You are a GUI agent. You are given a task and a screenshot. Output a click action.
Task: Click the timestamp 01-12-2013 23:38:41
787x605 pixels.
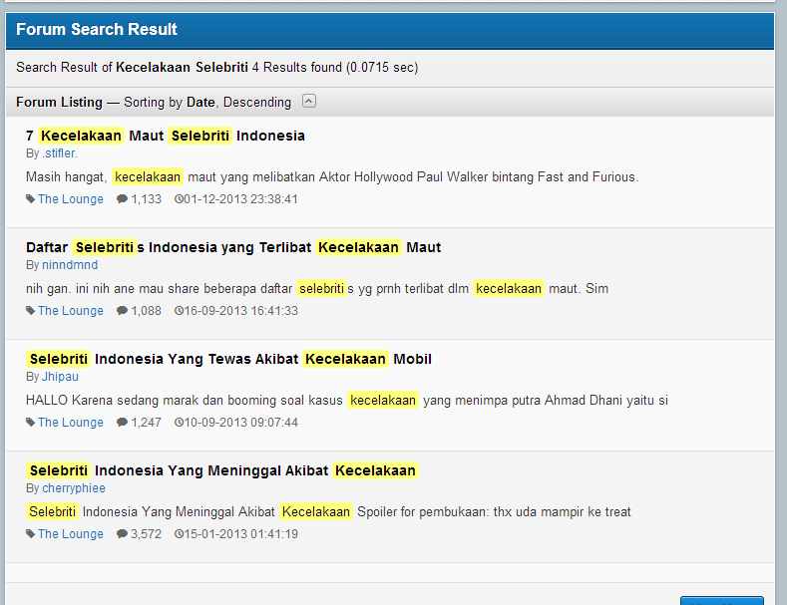(241, 199)
